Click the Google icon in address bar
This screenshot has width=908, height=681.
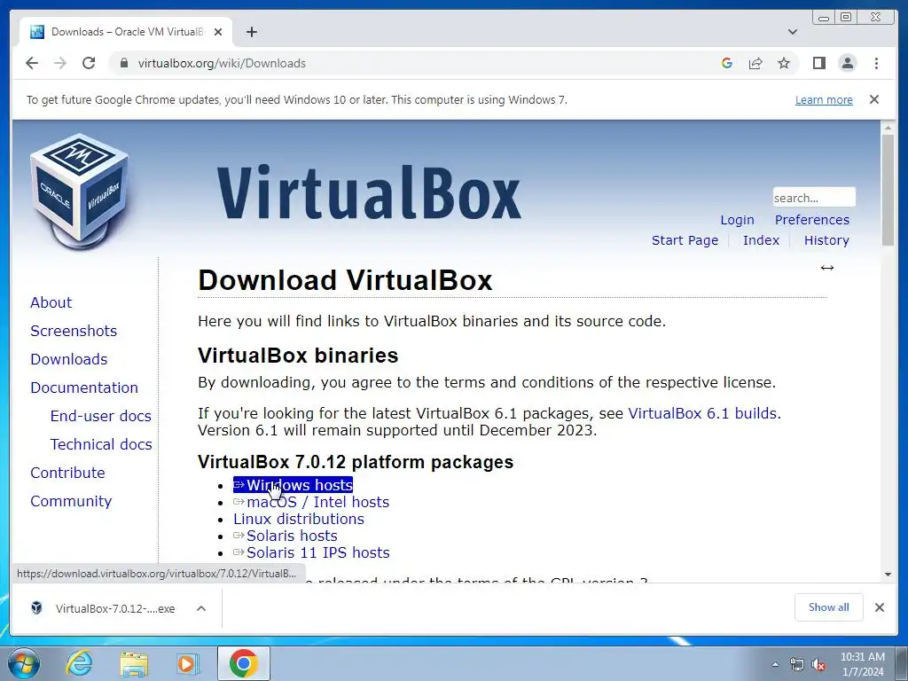click(x=727, y=63)
